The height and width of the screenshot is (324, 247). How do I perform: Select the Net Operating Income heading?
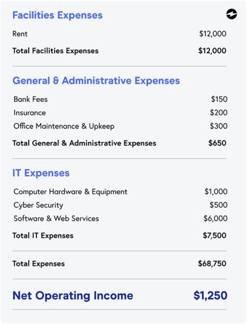73,295
